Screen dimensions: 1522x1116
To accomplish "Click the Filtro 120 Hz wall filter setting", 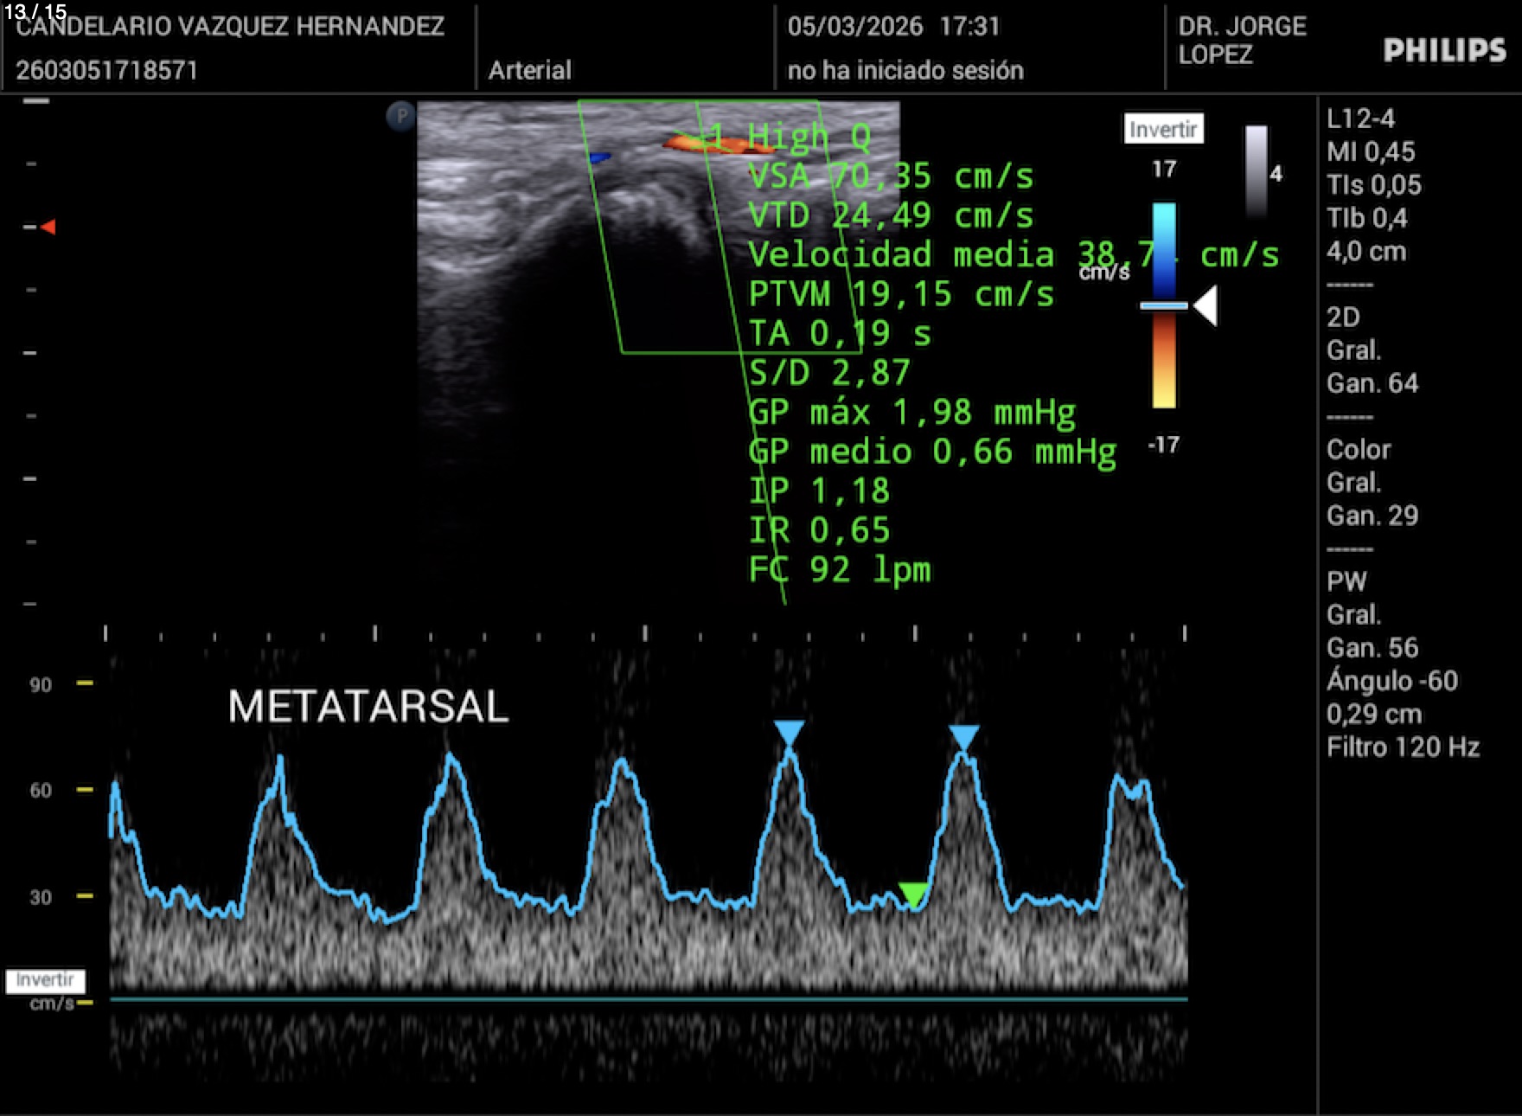I will [1403, 747].
